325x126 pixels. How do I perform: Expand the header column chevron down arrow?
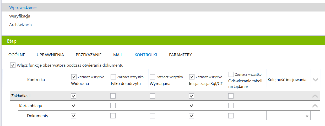(316, 79)
